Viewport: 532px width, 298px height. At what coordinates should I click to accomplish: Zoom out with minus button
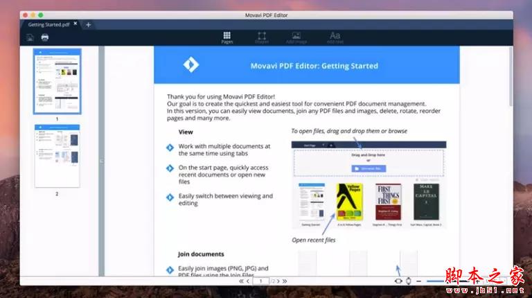pos(418,281)
